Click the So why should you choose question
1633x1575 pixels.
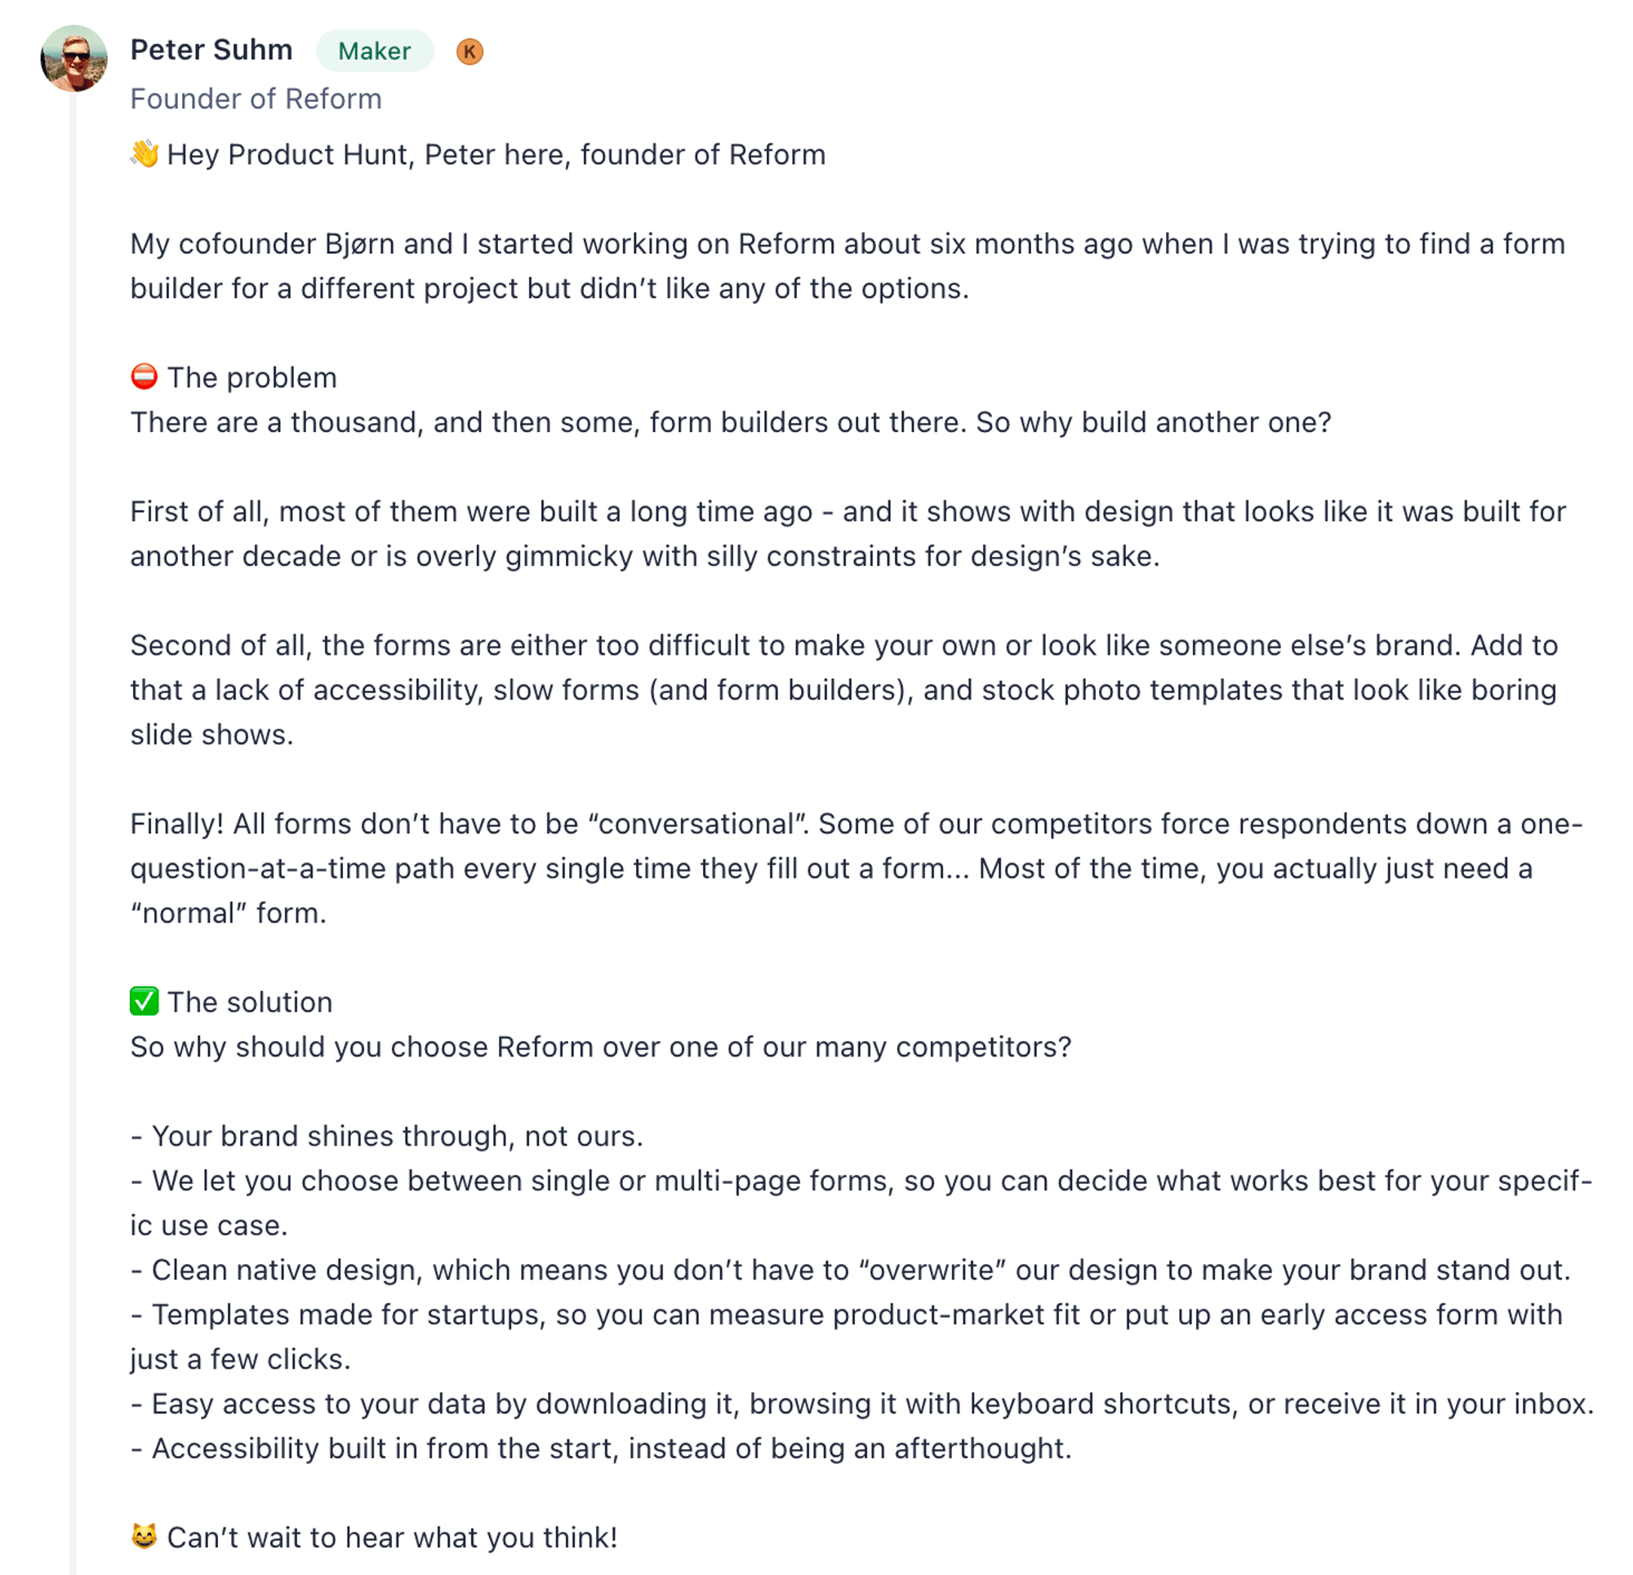click(601, 1047)
